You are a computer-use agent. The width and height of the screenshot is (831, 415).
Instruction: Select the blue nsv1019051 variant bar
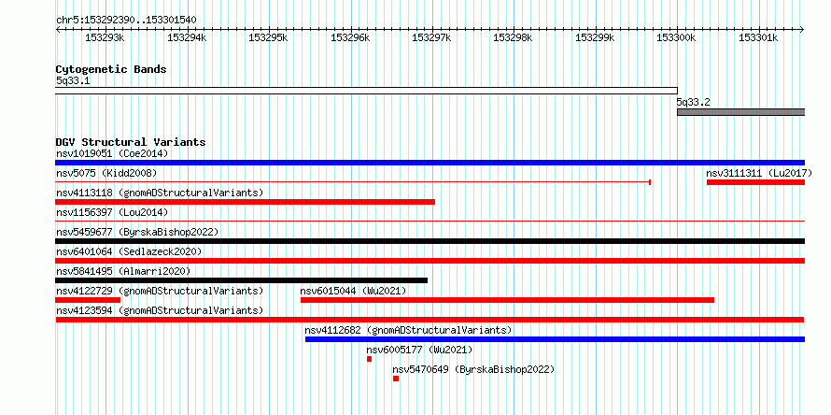coord(430,163)
